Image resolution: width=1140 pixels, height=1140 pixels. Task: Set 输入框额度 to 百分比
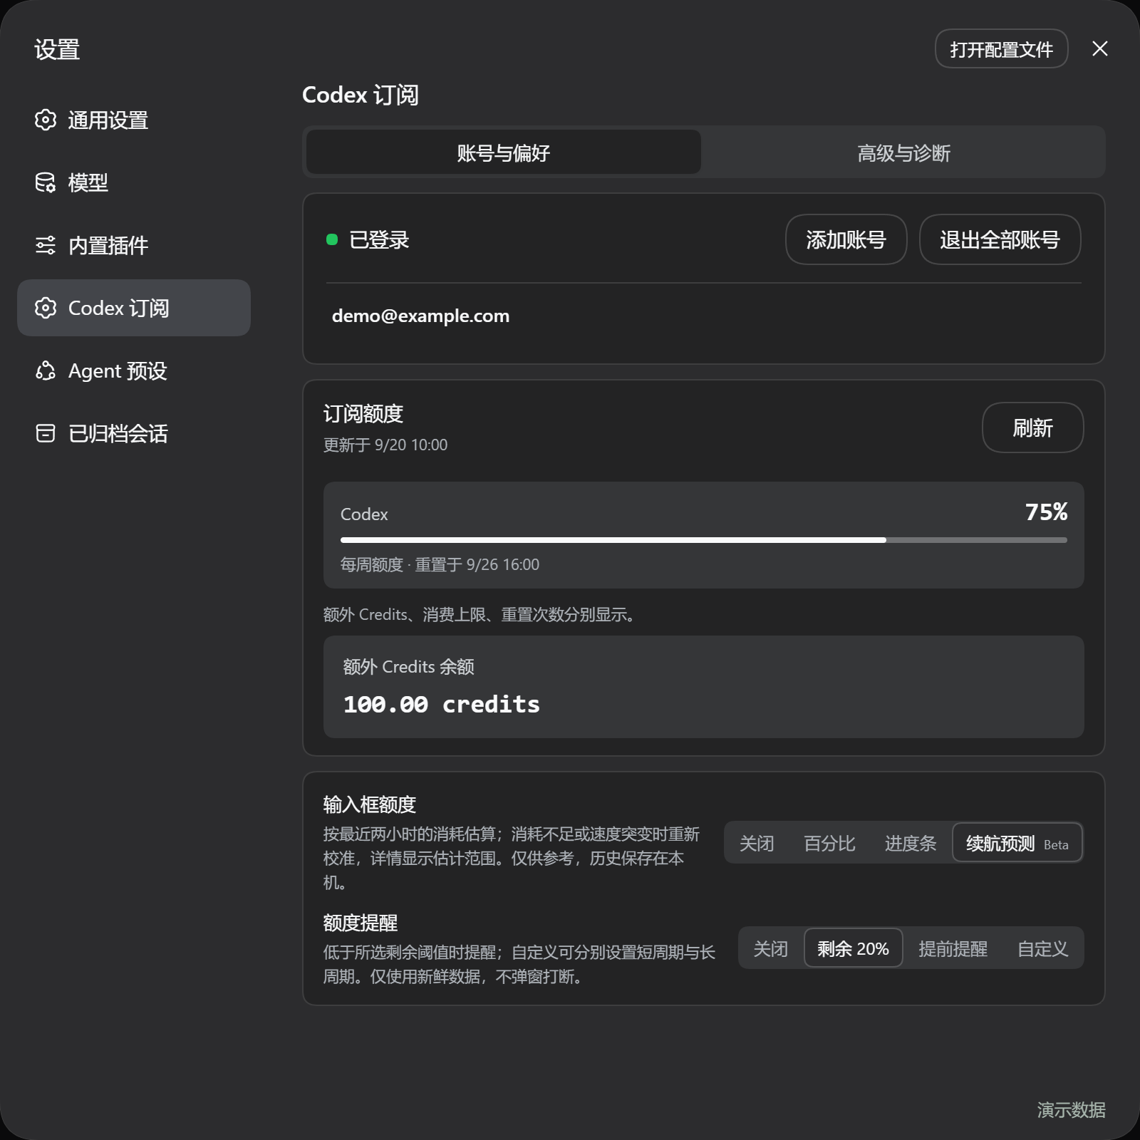[x=829, y=843]
